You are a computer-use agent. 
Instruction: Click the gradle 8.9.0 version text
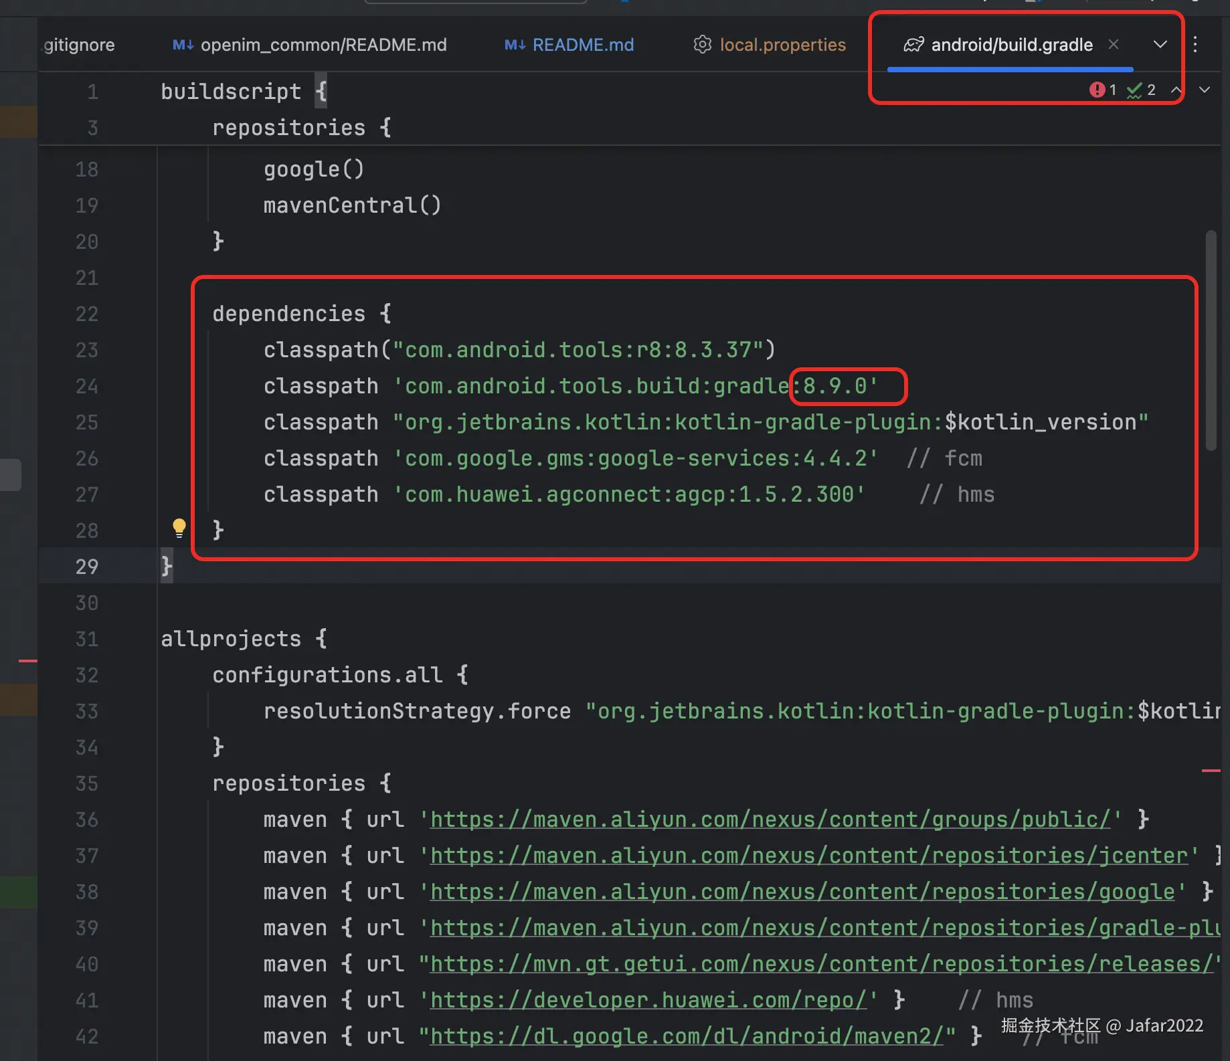[x=834, y=386]
